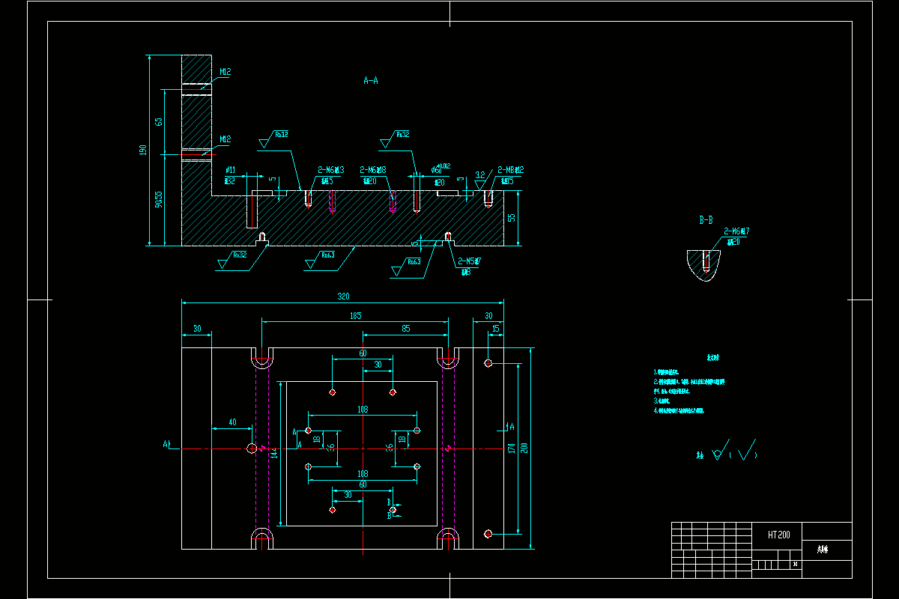Click the 'B-B' section view title
The height and width of the screenshot is (599, 899).
[706, 220]
